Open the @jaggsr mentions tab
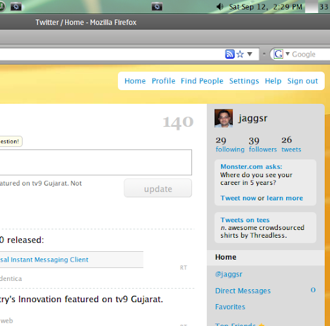Viewport: 330px width, 326px height. [229, 274]
